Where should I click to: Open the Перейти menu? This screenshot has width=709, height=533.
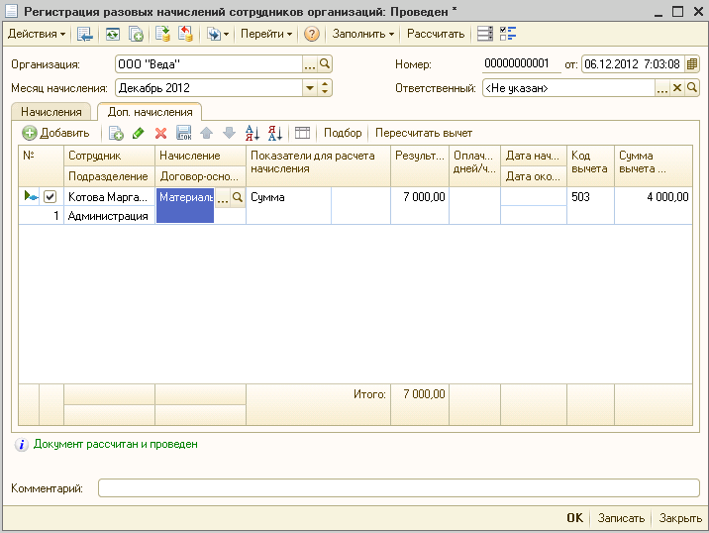pos(265,34)
